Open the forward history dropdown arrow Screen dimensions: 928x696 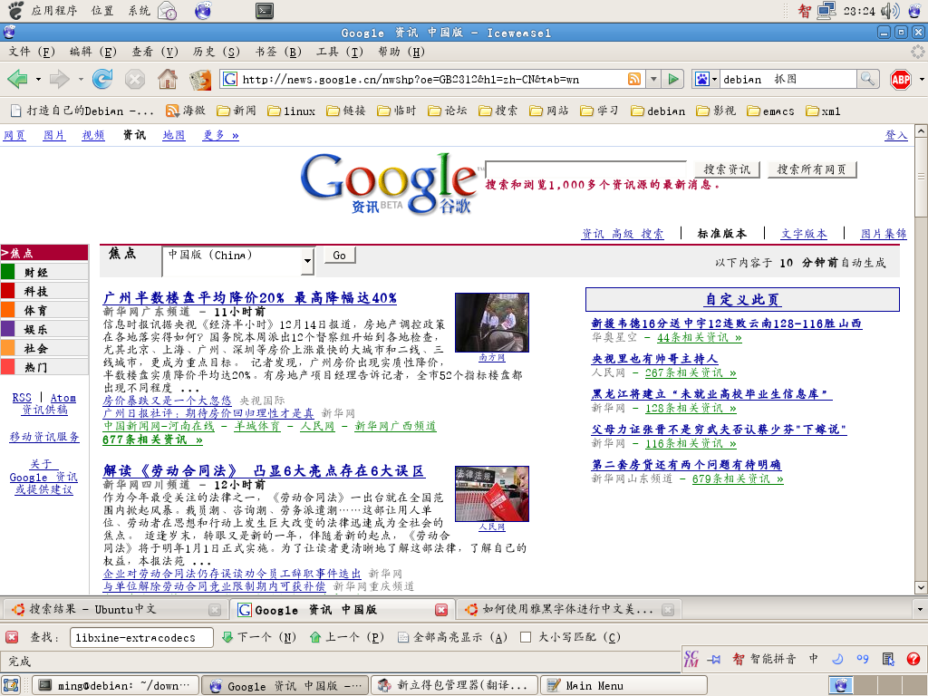coord(81,80)
